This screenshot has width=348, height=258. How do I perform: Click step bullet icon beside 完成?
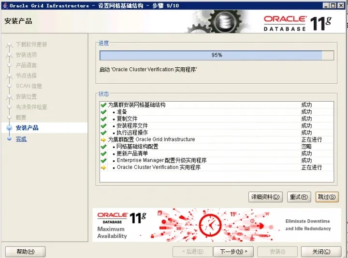(9, 139)
